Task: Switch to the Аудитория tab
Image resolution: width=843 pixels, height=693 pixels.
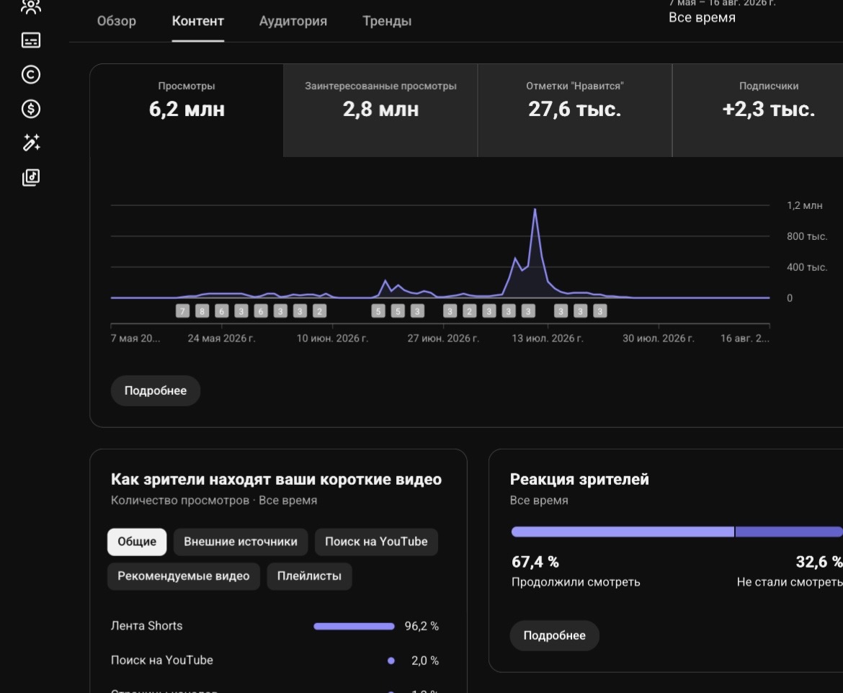Action: (x=293, y=21)
